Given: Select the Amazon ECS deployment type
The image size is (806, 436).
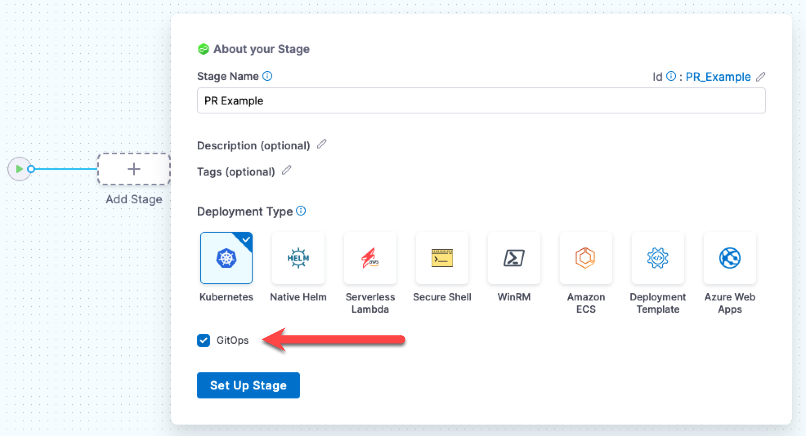Looking at the screenshot, I should click(586, 258).
